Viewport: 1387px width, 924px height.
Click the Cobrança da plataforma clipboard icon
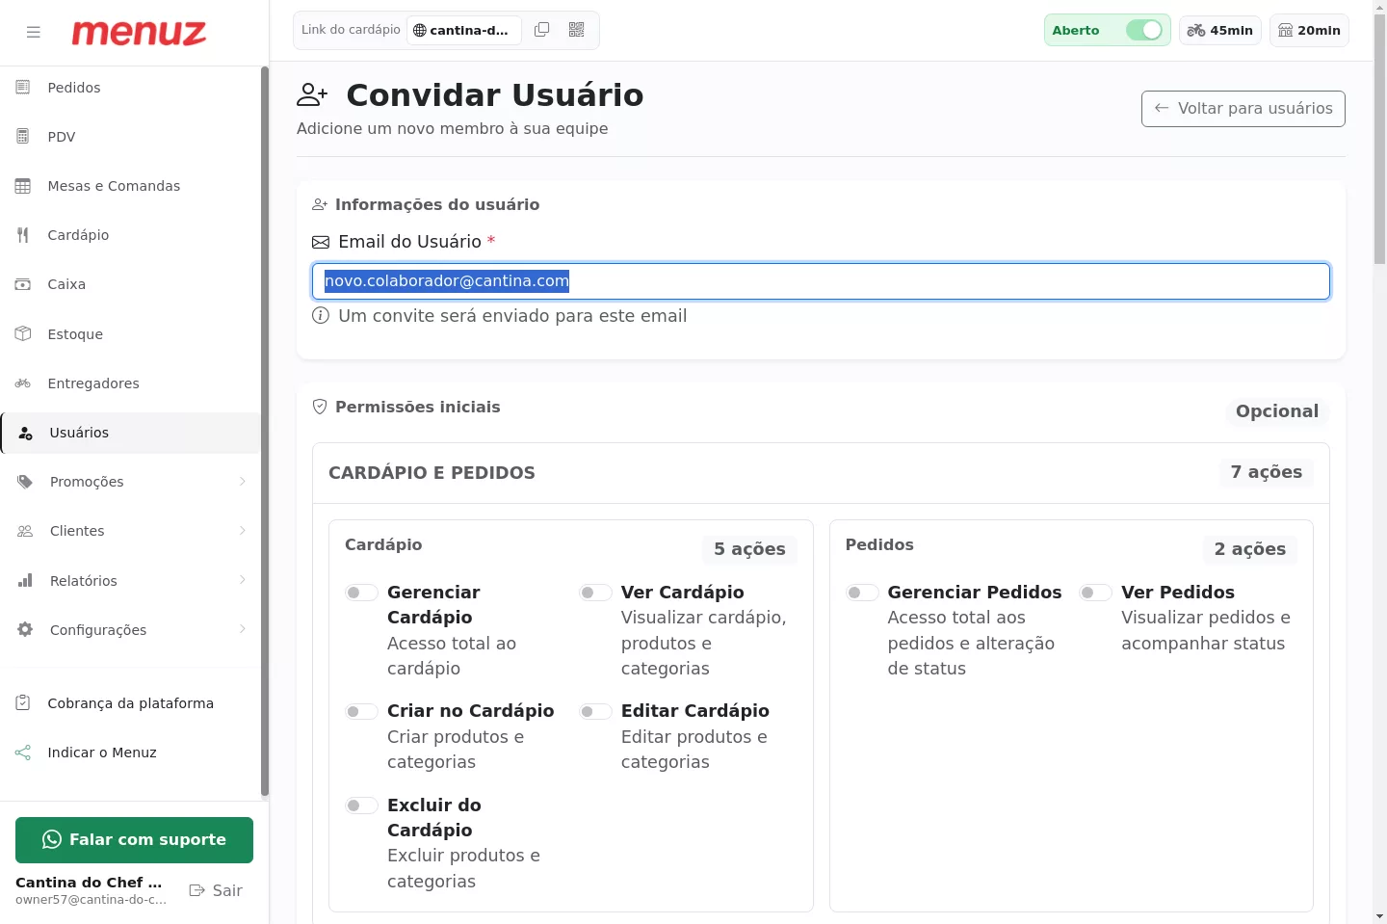click(x=23, y=703)
